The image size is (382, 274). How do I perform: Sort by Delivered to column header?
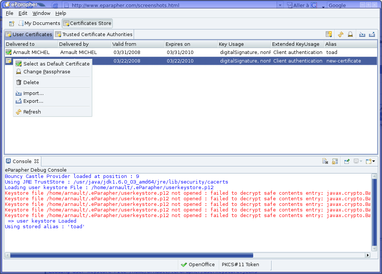tap(31, 44)
